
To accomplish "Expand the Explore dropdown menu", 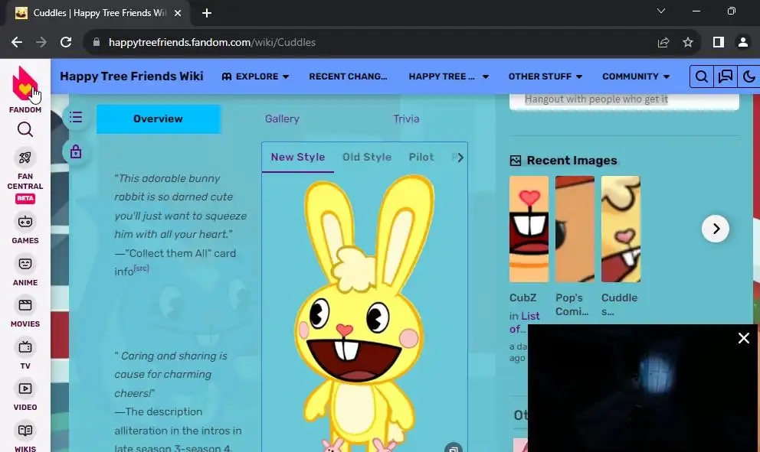I will pos(255,76).
